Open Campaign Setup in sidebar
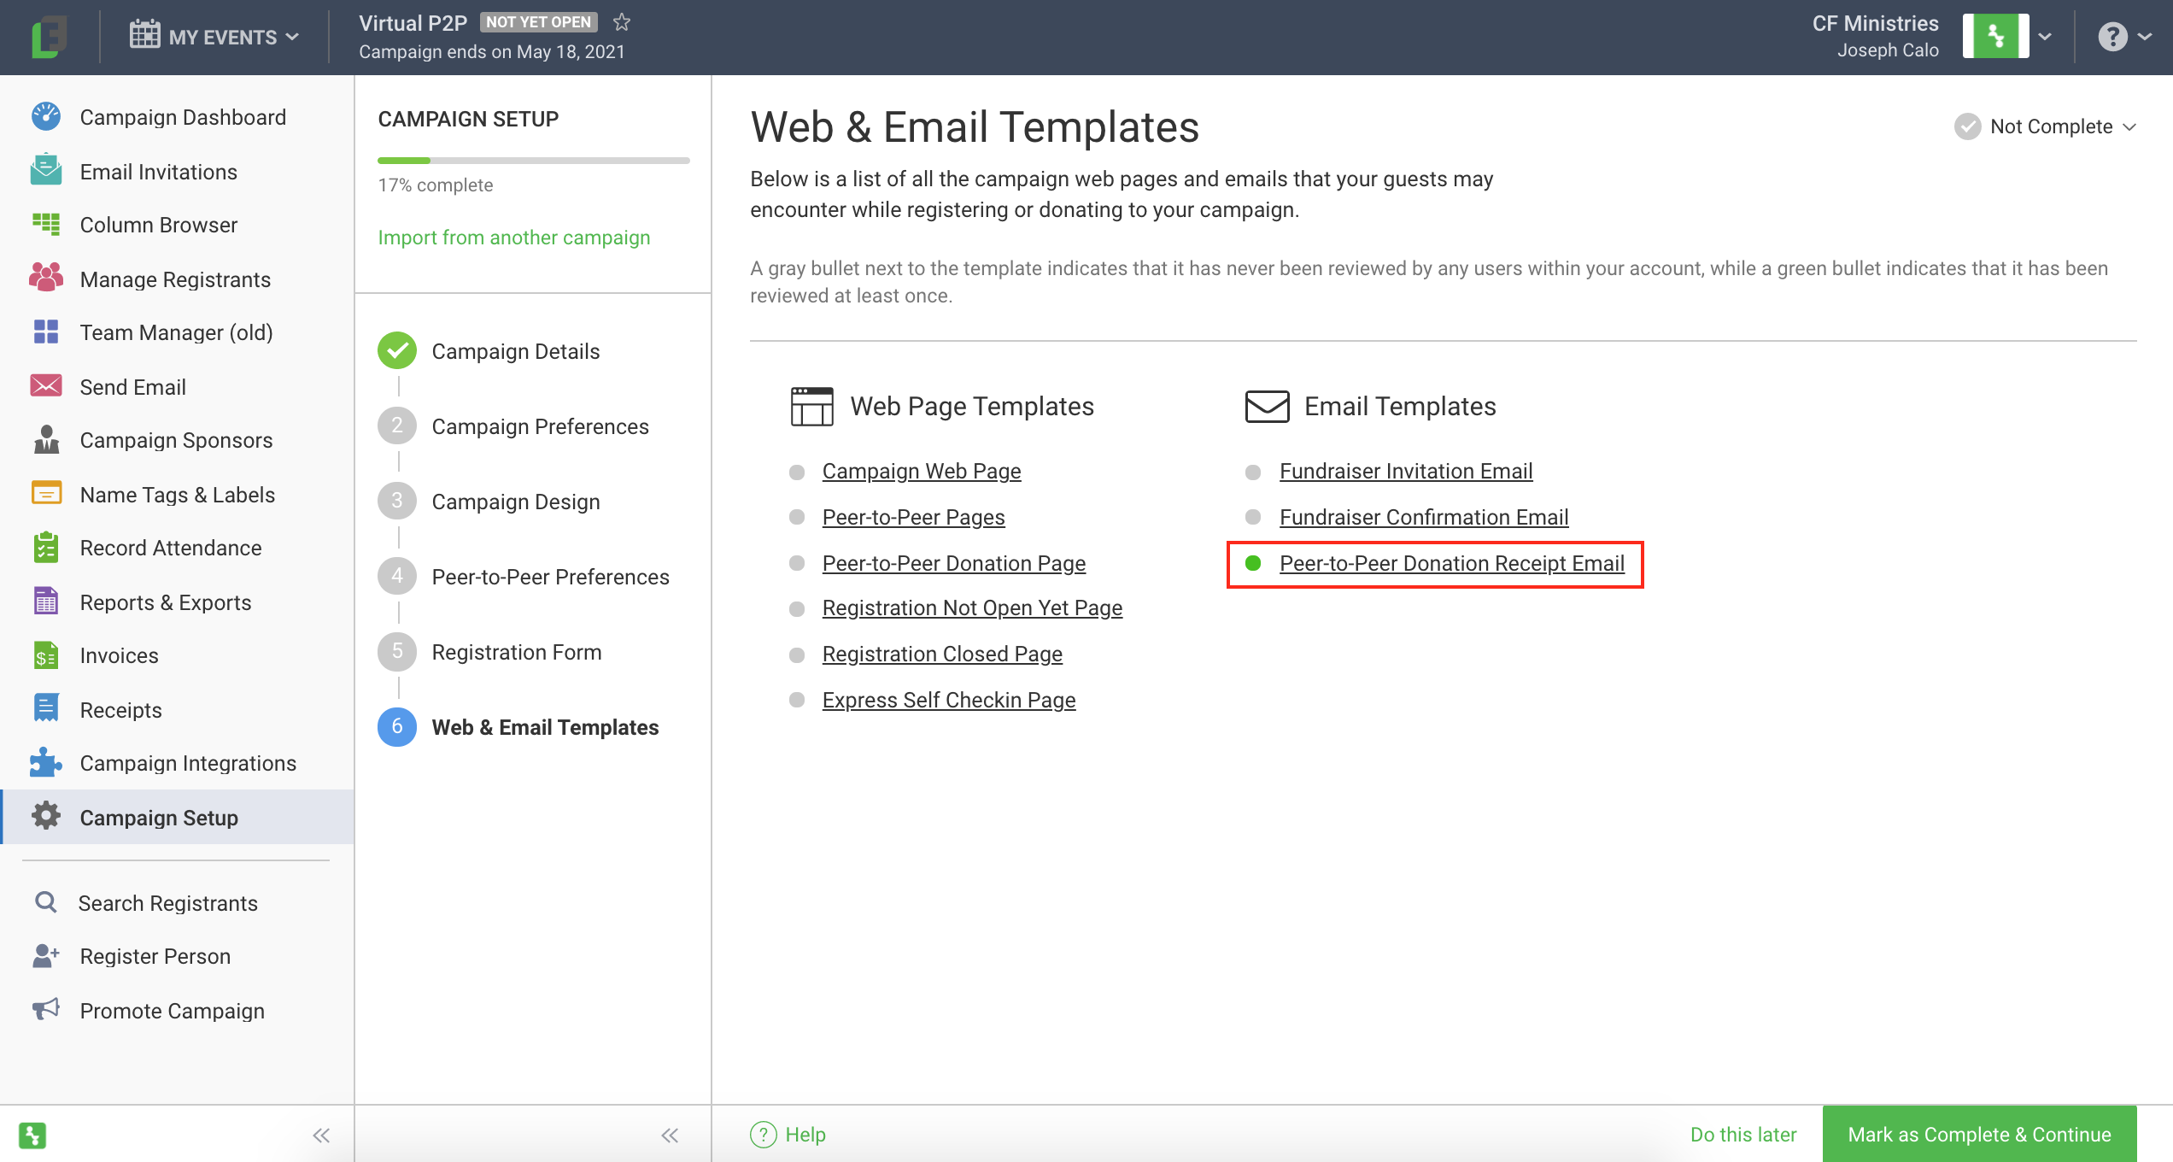The height and width of the screenshot is (1162, 2173). (159, 818)
